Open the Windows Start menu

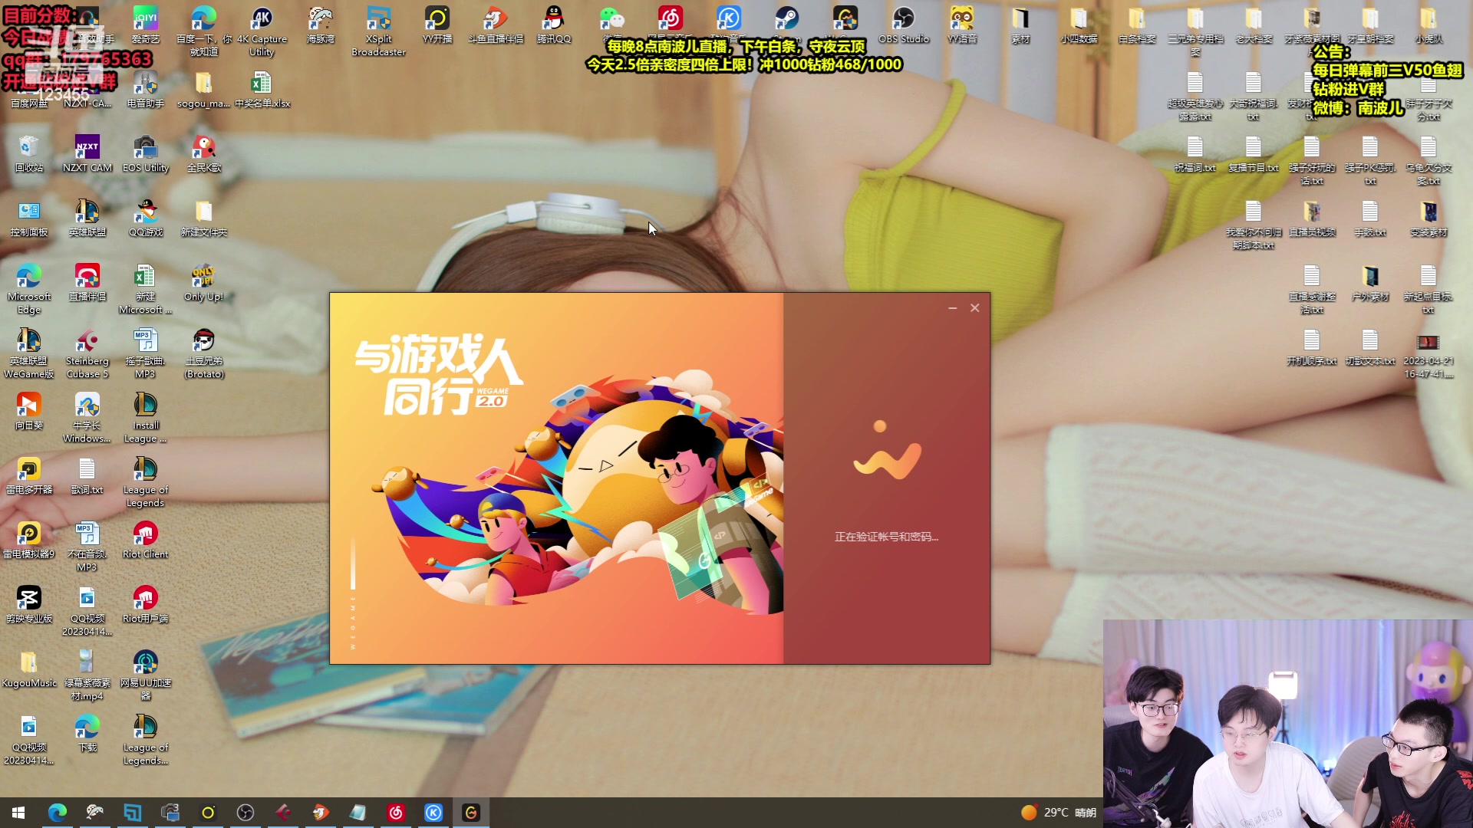pos(19,812)
